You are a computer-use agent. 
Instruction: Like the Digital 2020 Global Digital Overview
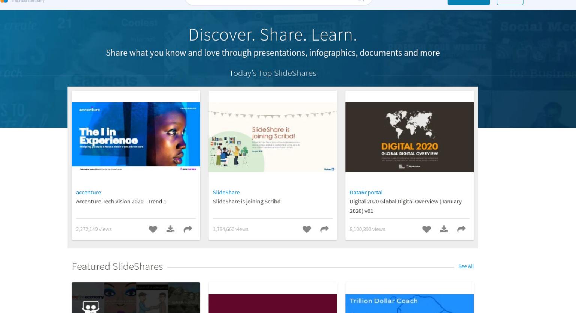coord(426,229)
